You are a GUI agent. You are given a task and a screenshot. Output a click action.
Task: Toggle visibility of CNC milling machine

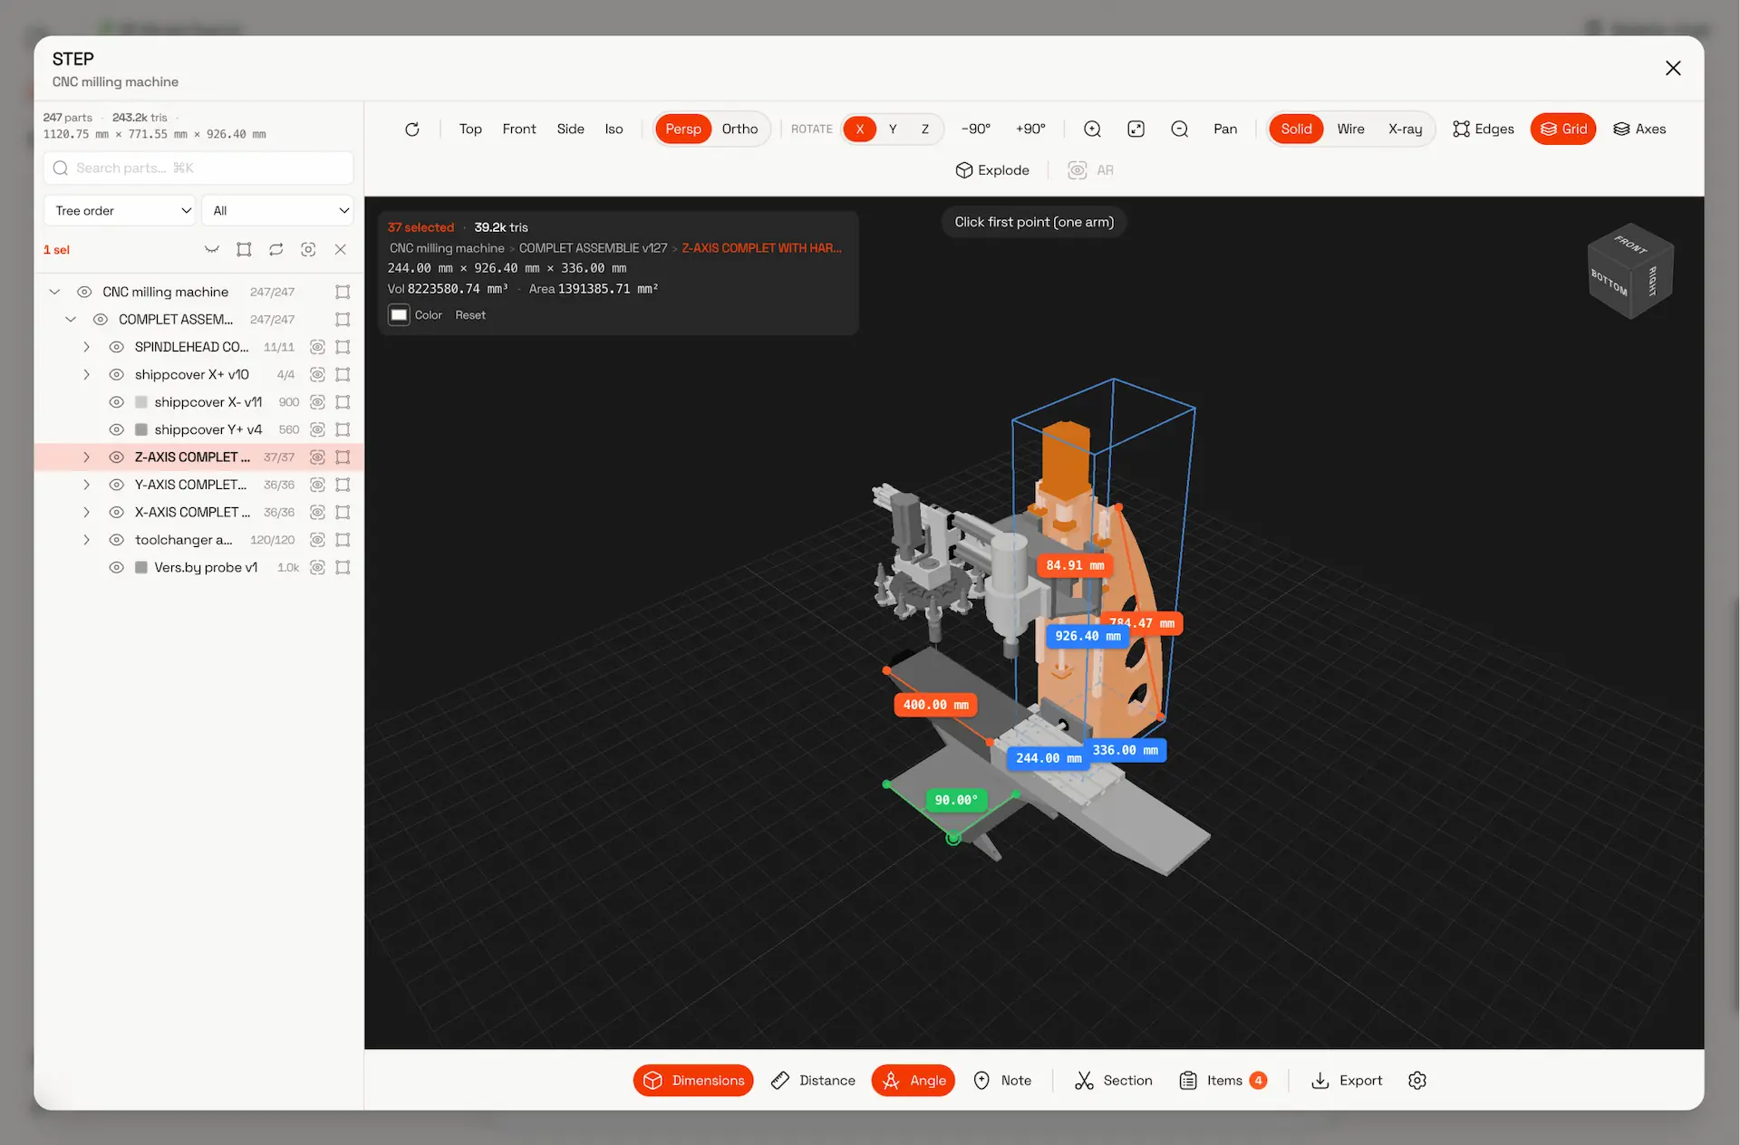click(x=84, y=292)
